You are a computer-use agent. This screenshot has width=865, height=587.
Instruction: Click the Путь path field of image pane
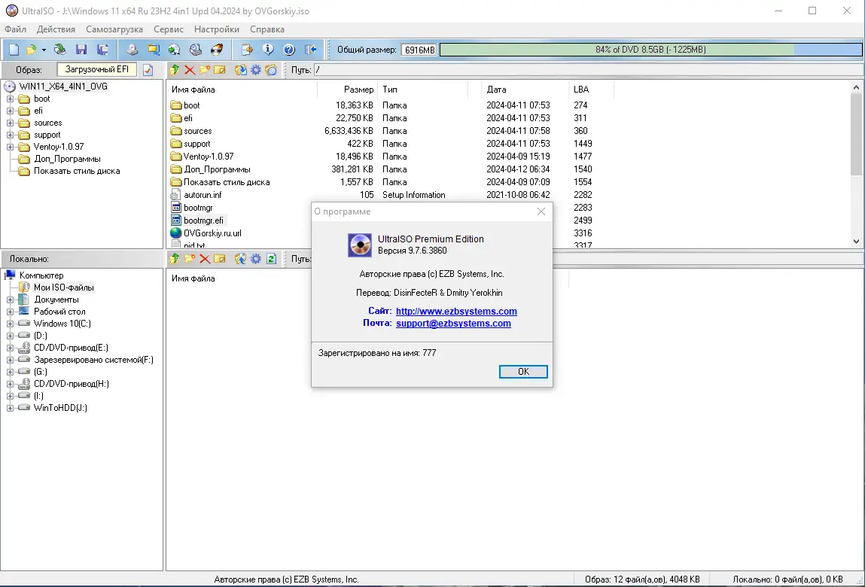pos(587,70)
